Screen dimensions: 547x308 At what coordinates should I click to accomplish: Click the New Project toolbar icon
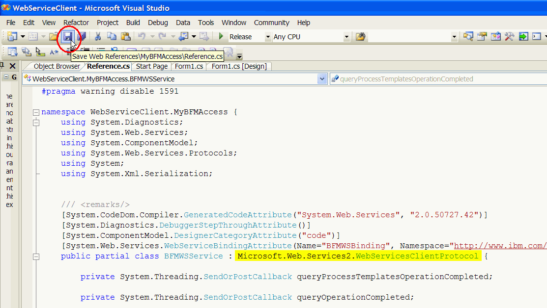pos(12,37)
